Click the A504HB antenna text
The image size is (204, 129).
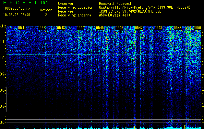[x=114, y=15]
